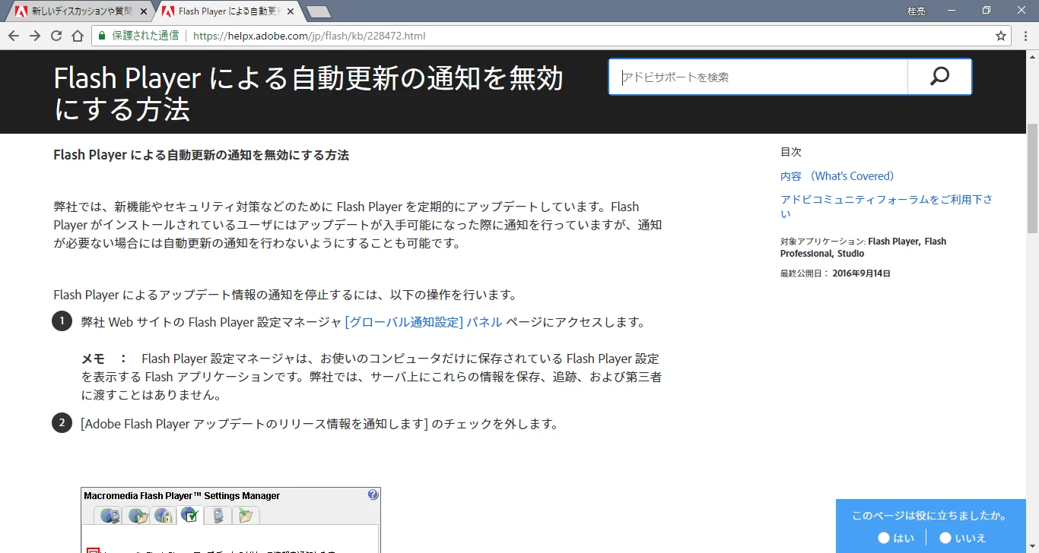
Task: Open the [グローバル通知設定] パネル link
Action: coord(424,322)
